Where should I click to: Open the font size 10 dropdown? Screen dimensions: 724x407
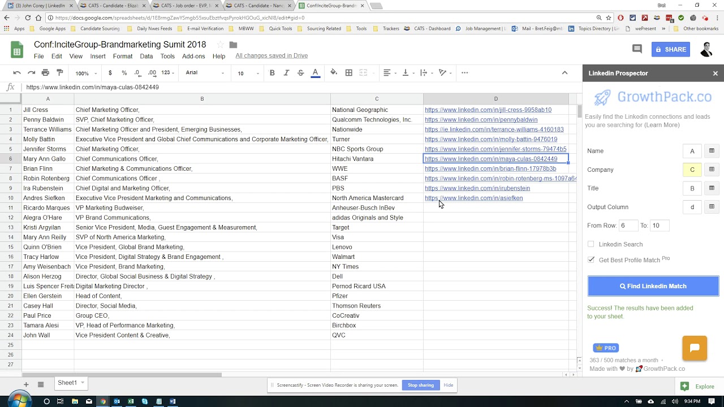[248, 73]
